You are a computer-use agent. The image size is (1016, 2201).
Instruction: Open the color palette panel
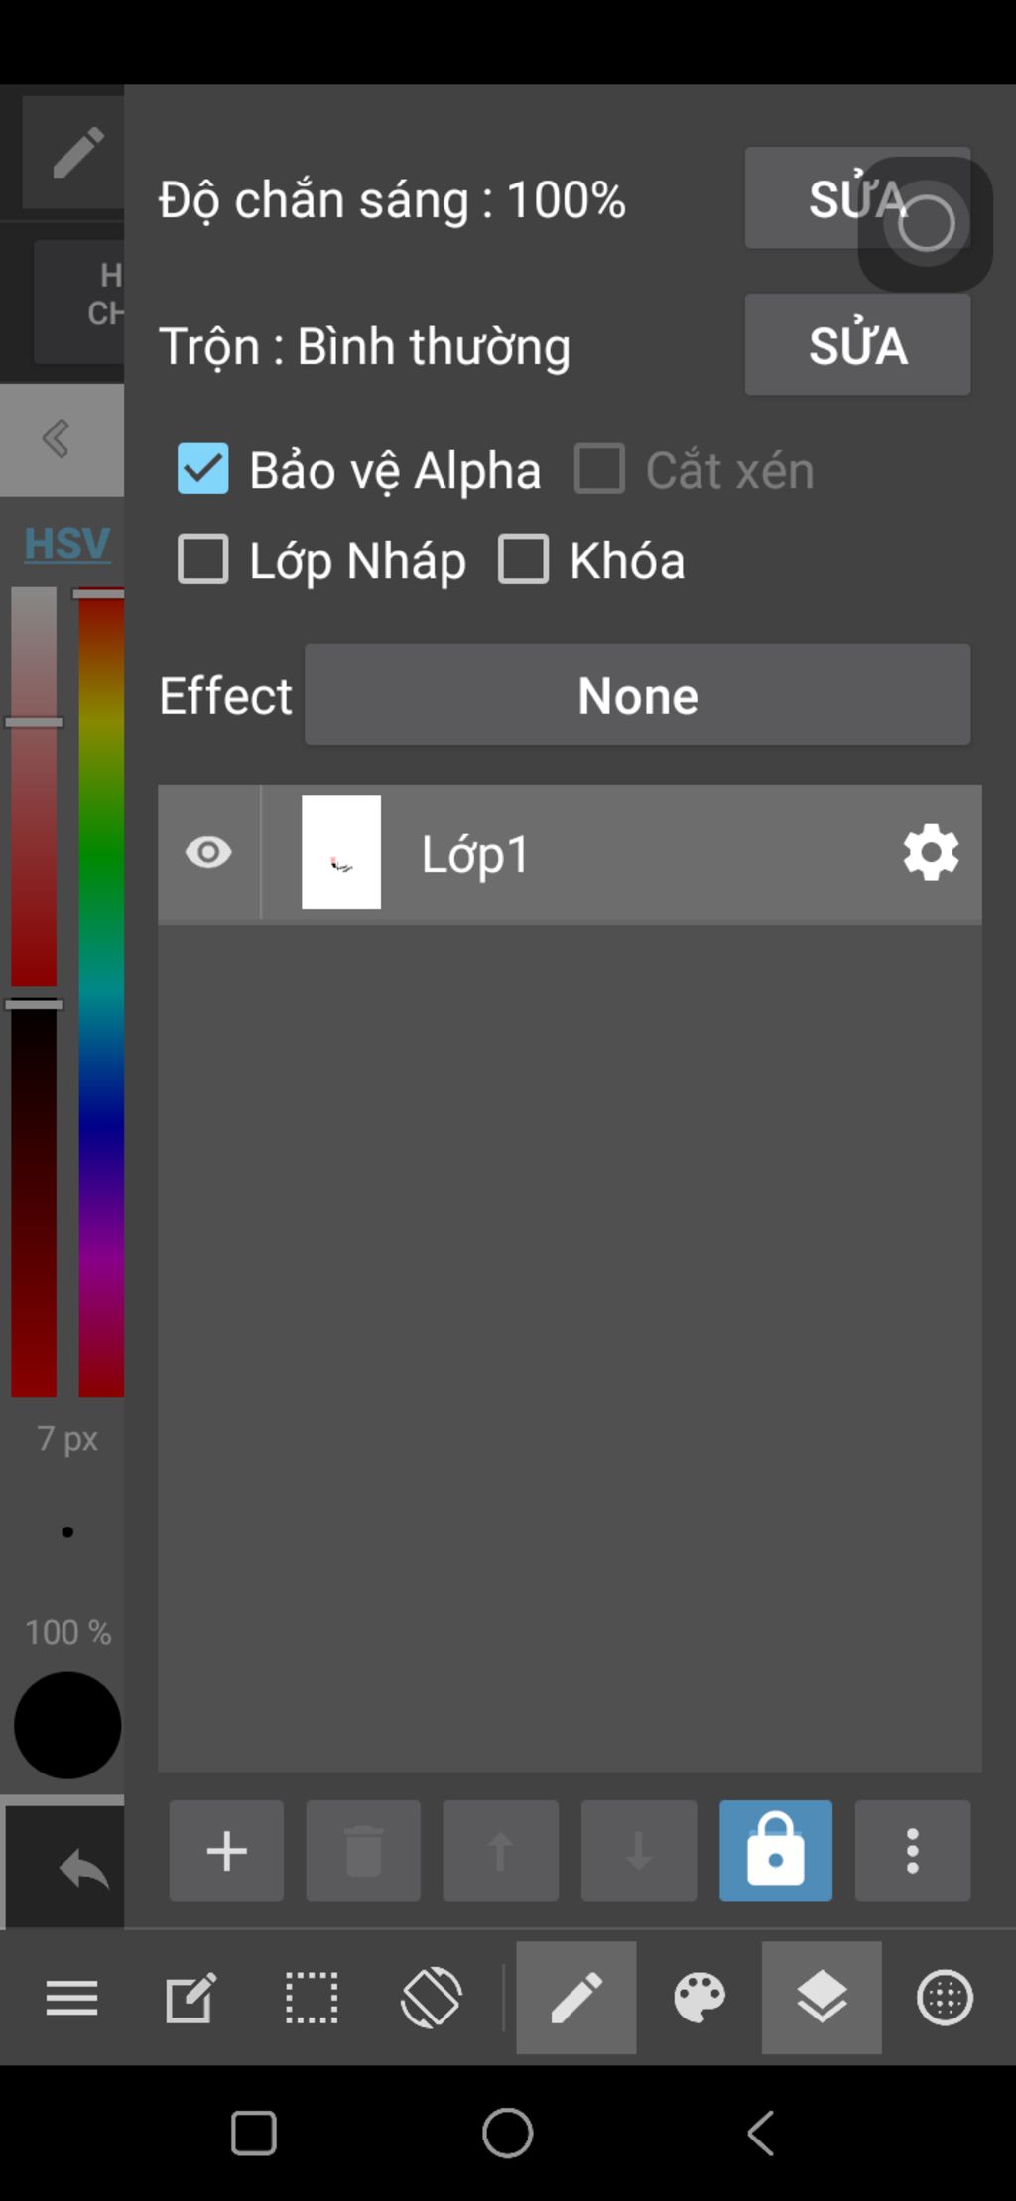(x=699, y=1998)
